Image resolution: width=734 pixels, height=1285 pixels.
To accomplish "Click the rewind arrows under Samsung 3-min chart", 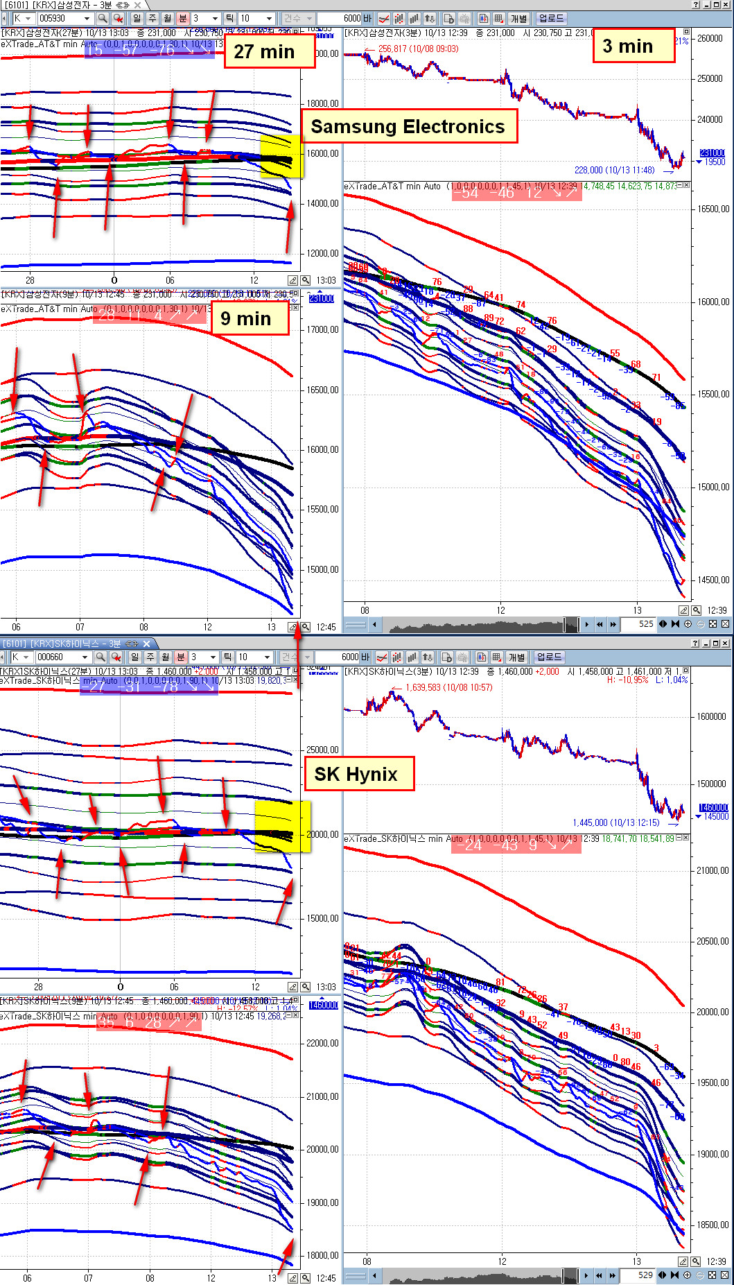I will click(600, 624).
